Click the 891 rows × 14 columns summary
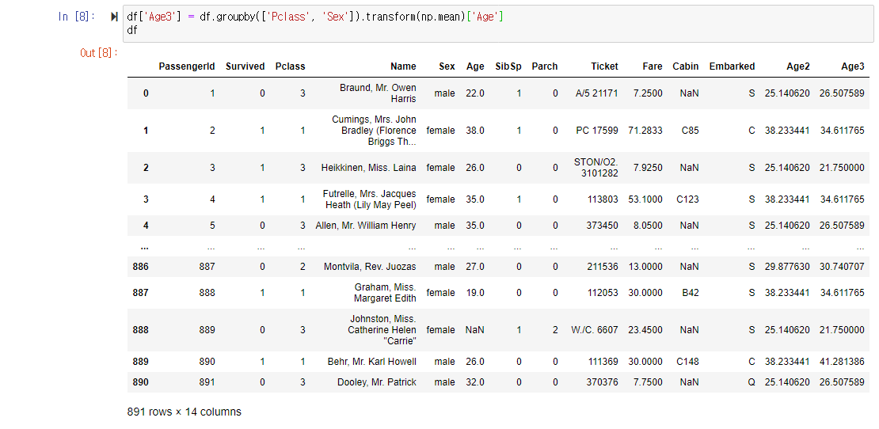The height and width of the screenshot is (429, 879). pos(185,412)
